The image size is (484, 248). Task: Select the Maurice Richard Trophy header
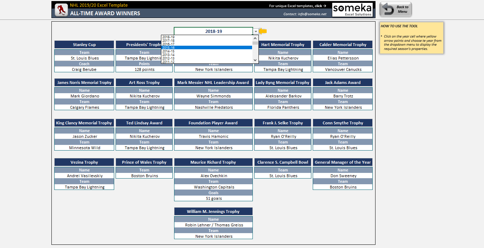pyautogui.click(x=213, y=162)
